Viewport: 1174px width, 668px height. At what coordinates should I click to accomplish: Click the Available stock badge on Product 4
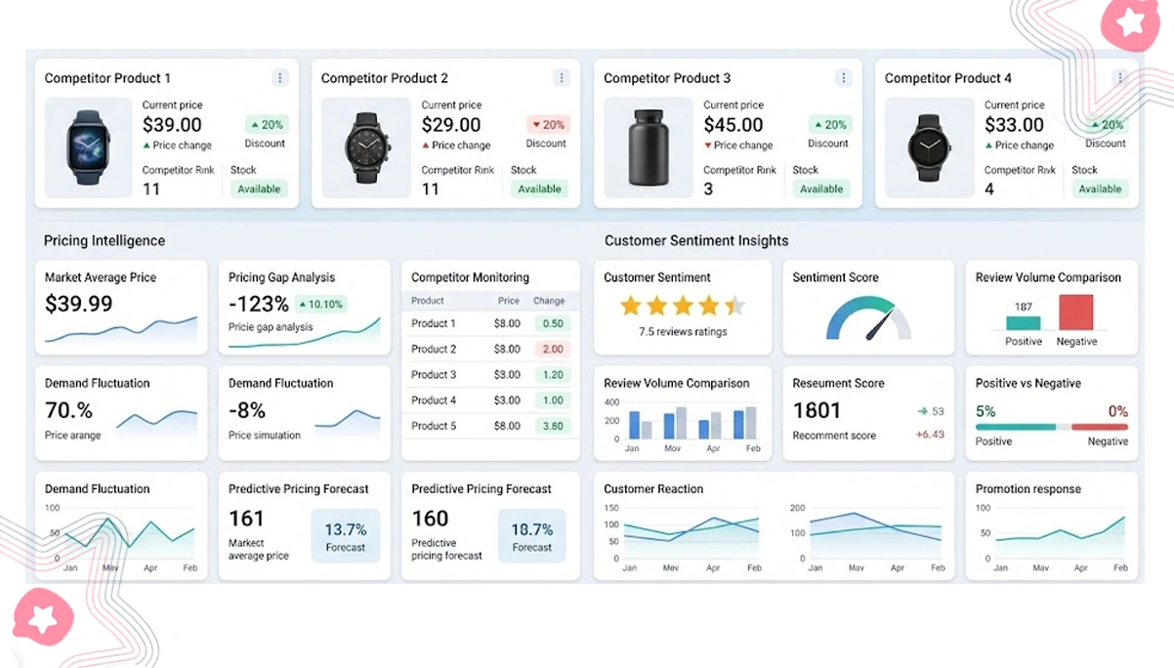(1100, 189)
